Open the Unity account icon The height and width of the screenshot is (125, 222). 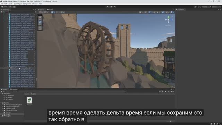(5, 7)
